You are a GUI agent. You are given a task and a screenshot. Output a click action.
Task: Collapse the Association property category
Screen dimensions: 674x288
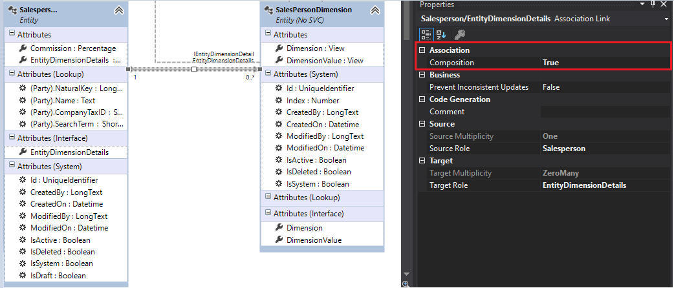pyautogui.click(x=422, y=50)
